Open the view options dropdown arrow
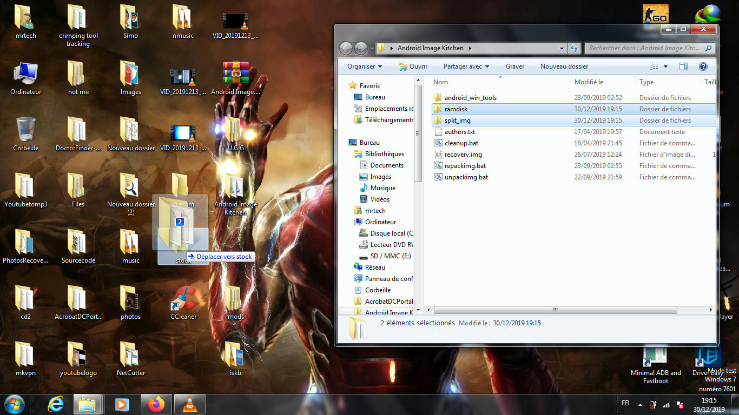Screen dimensions: 739x415 coord(665,66)
